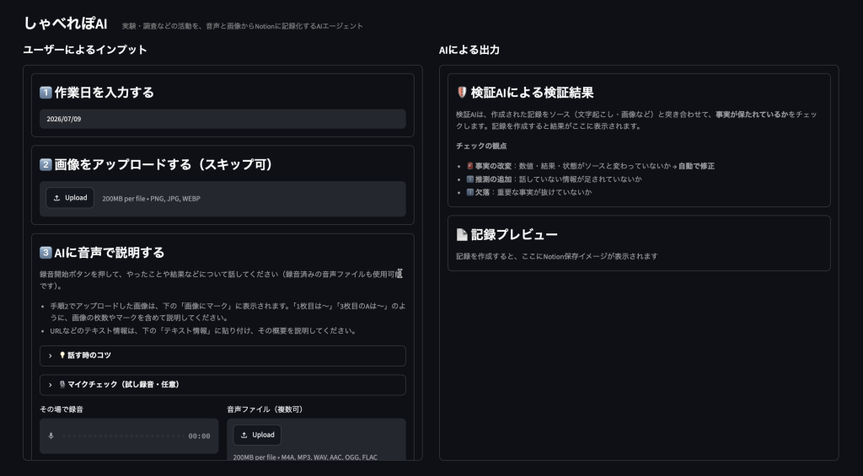Click the red icon beside 事実の改変
863x476 pixels.
470,166
